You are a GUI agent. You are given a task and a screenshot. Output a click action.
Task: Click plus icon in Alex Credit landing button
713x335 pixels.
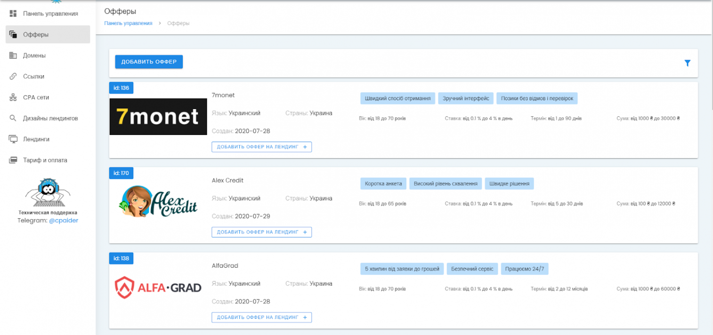point(305,232)
